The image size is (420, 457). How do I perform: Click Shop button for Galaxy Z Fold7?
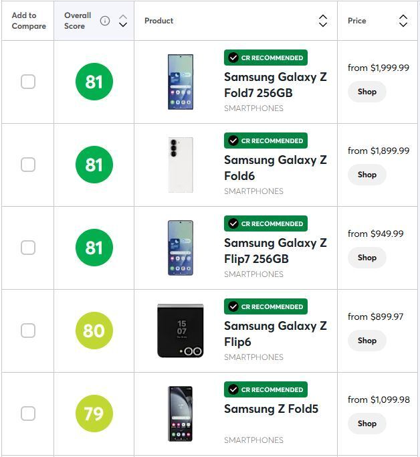[x=366, y=92]
